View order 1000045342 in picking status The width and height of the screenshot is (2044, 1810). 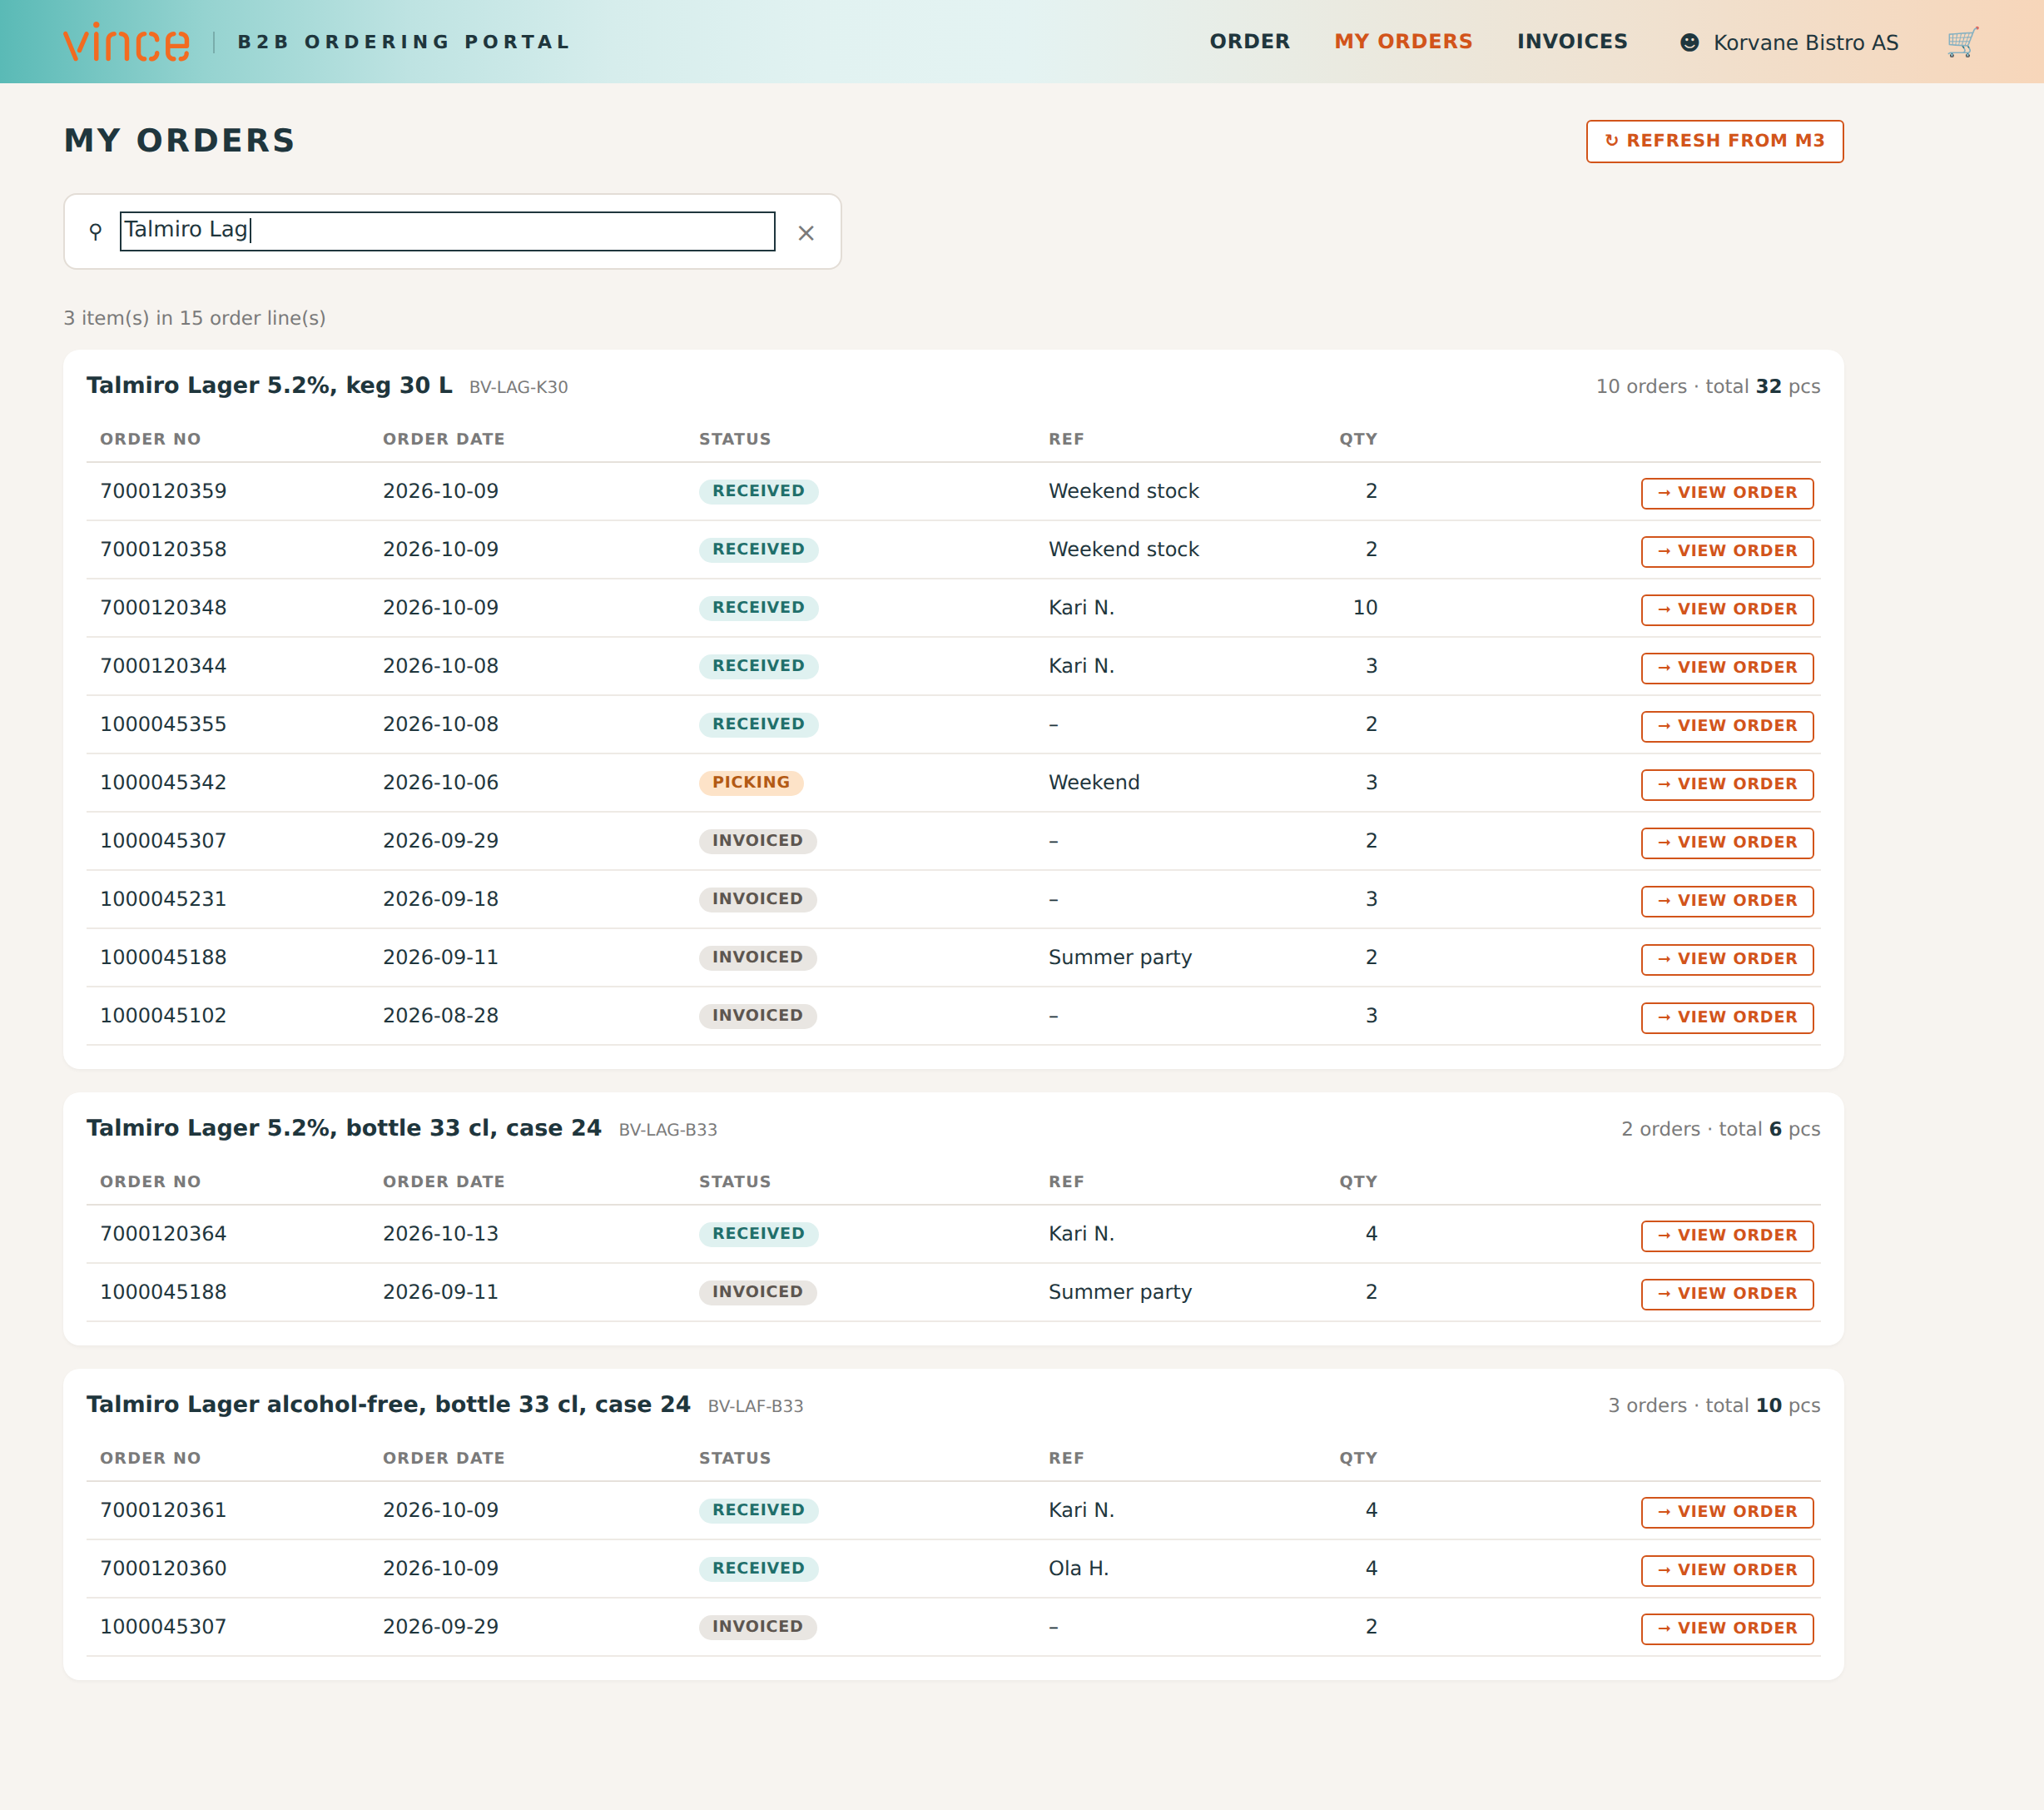(x=1726, y=784)
